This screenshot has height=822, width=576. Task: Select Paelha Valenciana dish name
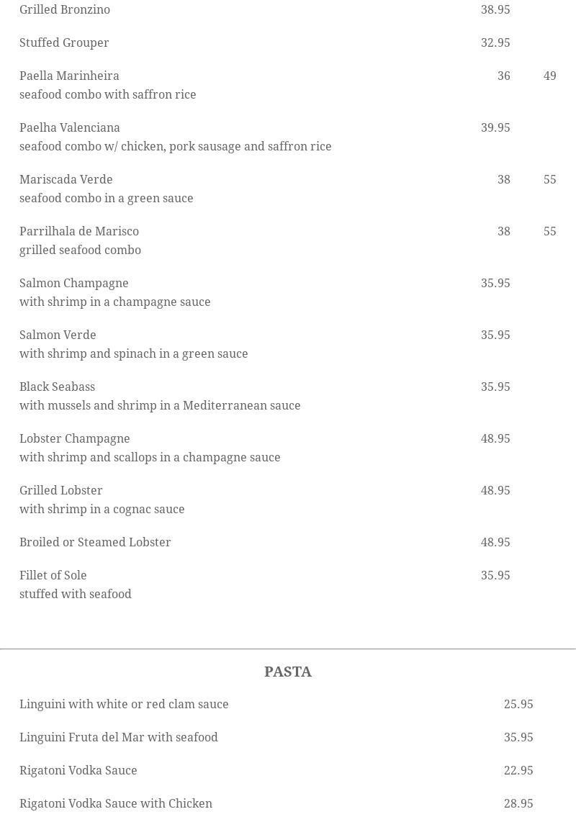pyautogui.click(x=70, y=128)
